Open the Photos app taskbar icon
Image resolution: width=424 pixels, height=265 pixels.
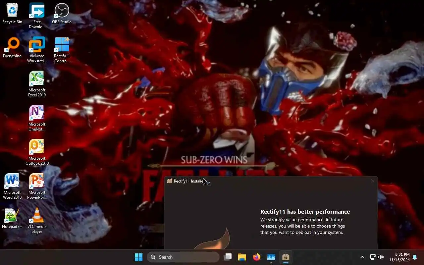point(271,257)
